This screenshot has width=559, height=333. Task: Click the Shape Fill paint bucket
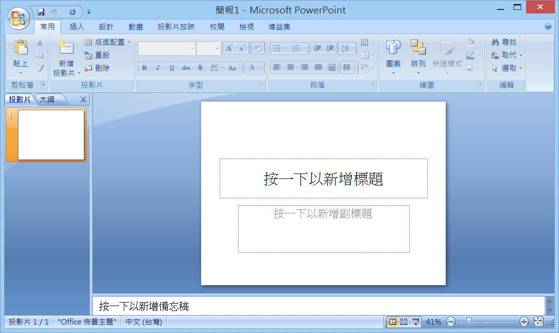[x=471, y=42]
